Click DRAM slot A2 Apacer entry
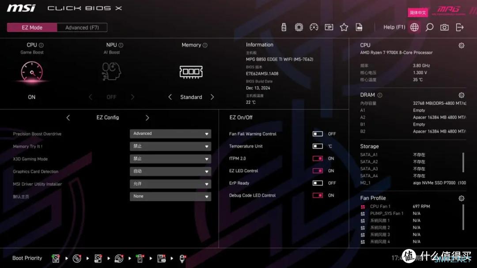The height and width of the screenshot is (268, 477). tap(413, 117)
